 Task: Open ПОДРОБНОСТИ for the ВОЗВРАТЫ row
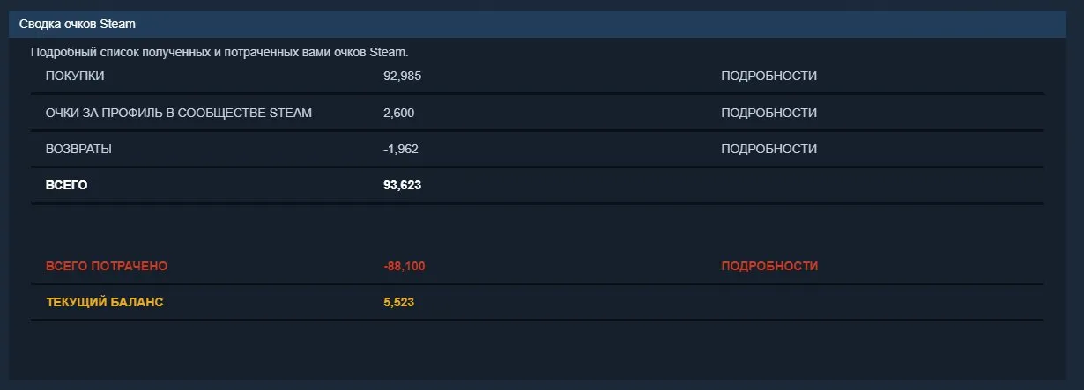pos(768,149)
